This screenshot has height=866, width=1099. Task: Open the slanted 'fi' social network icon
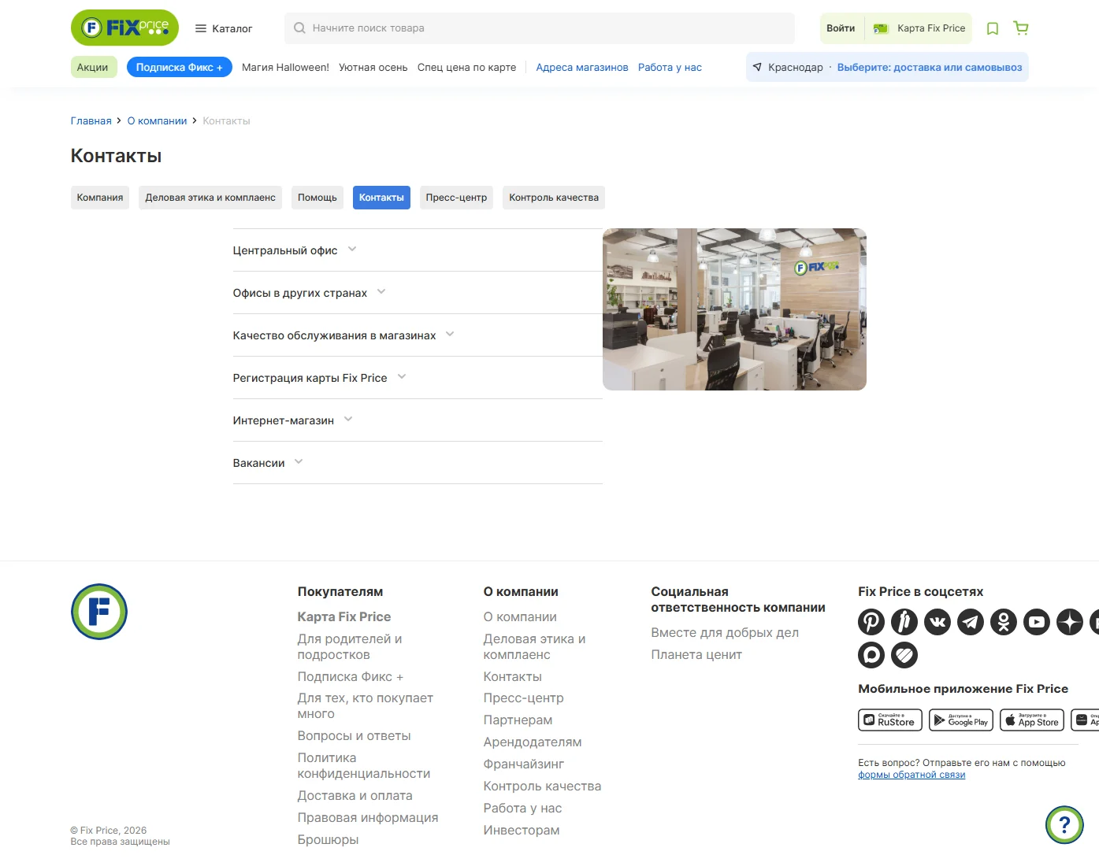[904, 622]
